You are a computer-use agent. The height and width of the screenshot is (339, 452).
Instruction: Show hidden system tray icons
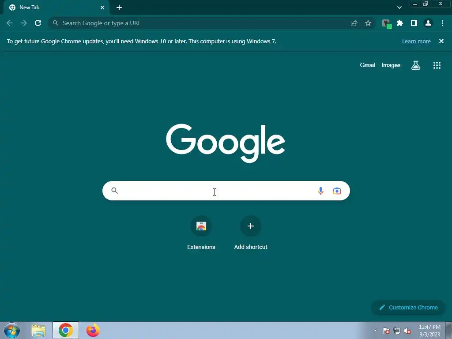pyautogui.click(x=375, y=331)
